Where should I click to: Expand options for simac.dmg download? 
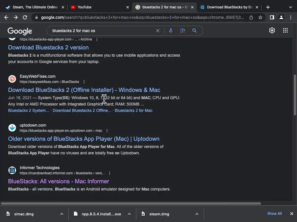[x=62, y=214]
